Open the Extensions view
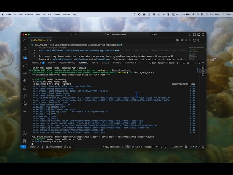The image size is (233, 175). click(x=24, y=80)
